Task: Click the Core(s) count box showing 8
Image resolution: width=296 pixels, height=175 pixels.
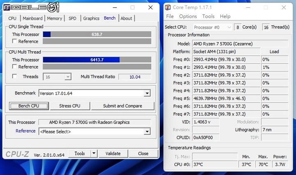Action: pyautogui.click(x=238, y=27)
